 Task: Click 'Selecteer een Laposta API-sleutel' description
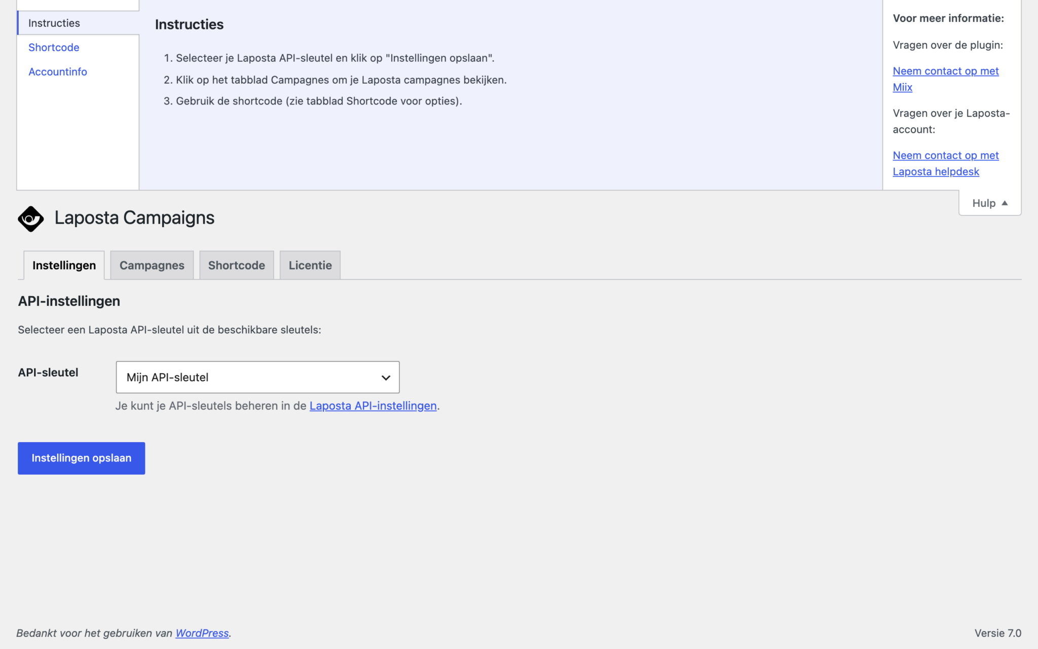(x=170, y=330)
